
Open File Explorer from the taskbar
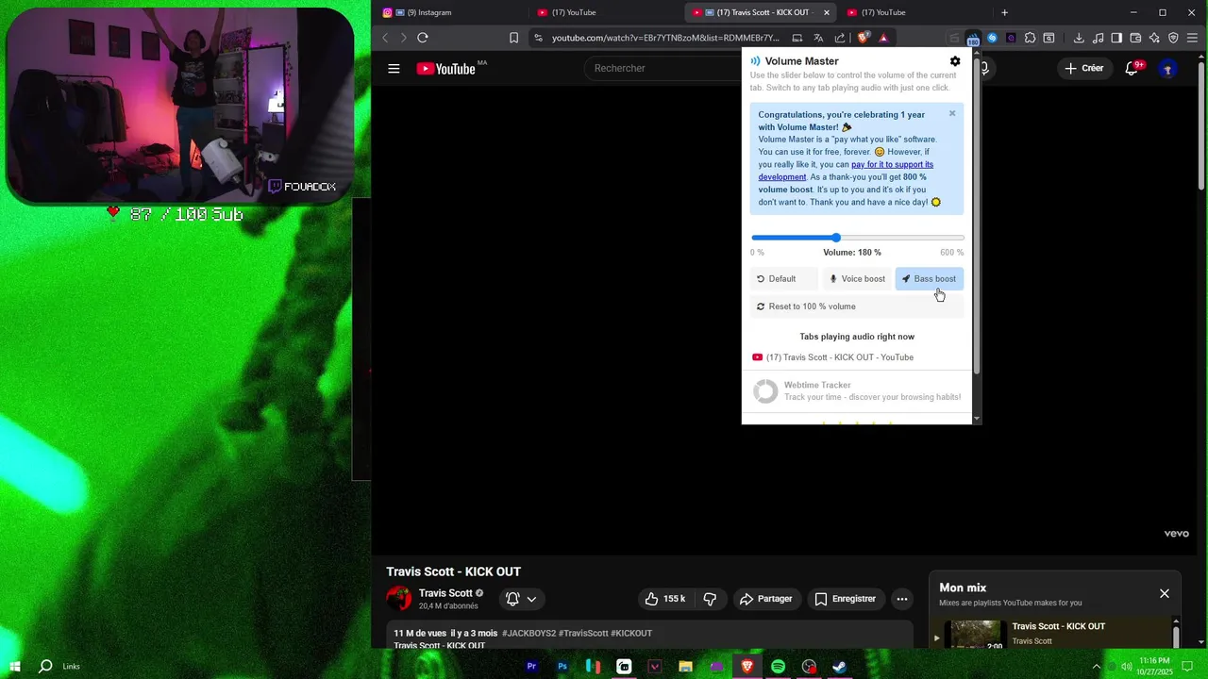pyautogui.click(x=685, y=667)
